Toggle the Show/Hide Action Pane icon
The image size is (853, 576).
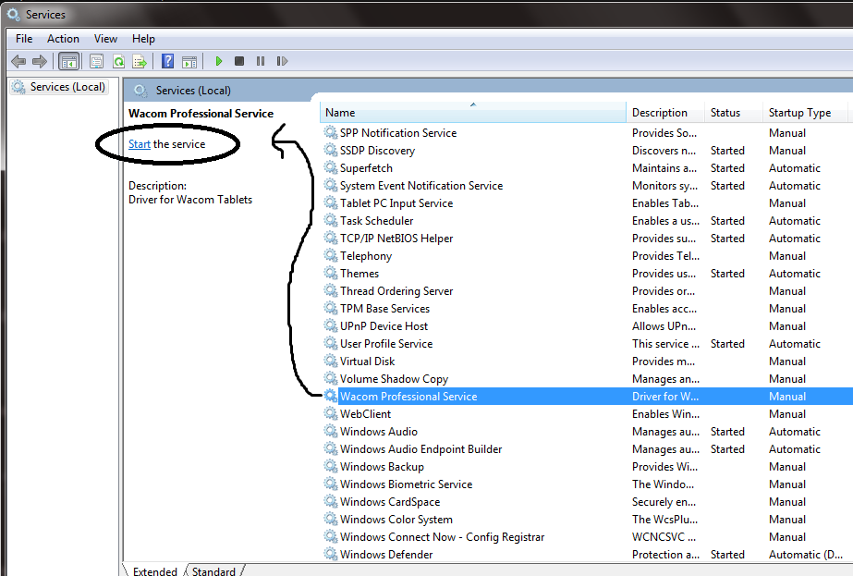[189, 61]
